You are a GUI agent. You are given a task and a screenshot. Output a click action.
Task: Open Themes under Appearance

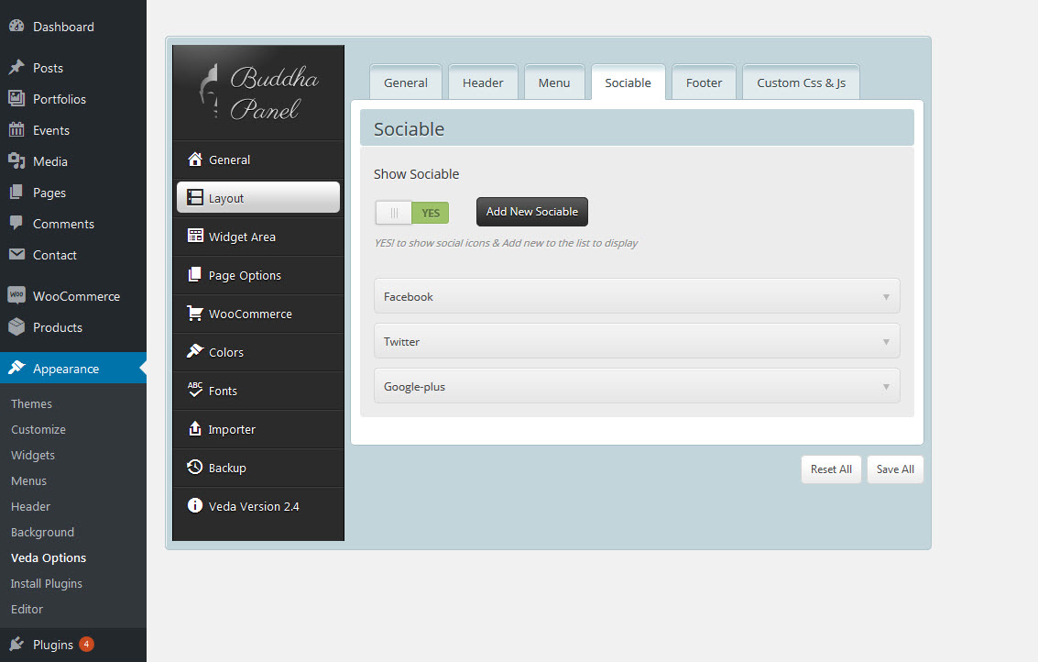coord(31,403)
